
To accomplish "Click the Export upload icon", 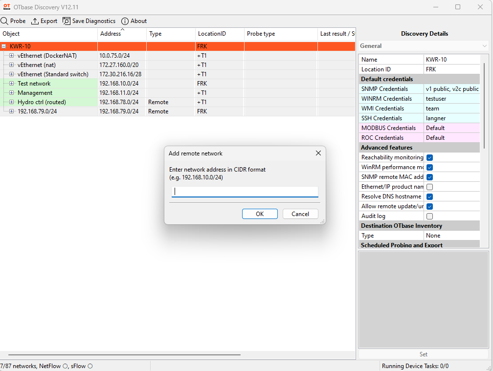I will (x=35, y=21).
